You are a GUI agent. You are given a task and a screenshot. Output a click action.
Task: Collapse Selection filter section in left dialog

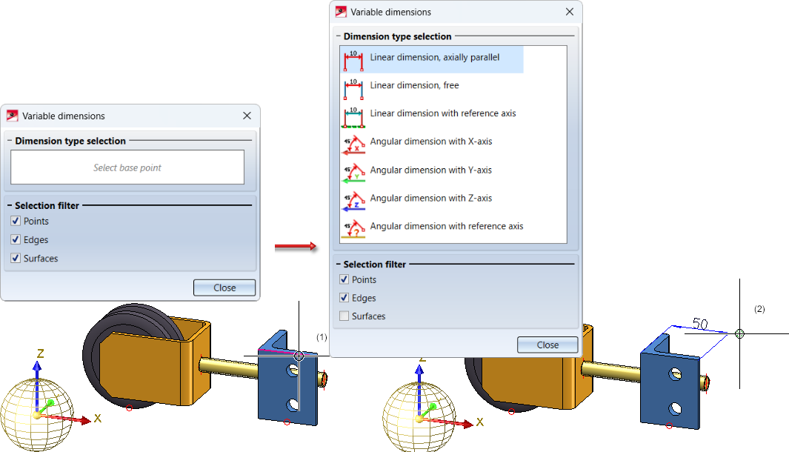pos(10,205)
